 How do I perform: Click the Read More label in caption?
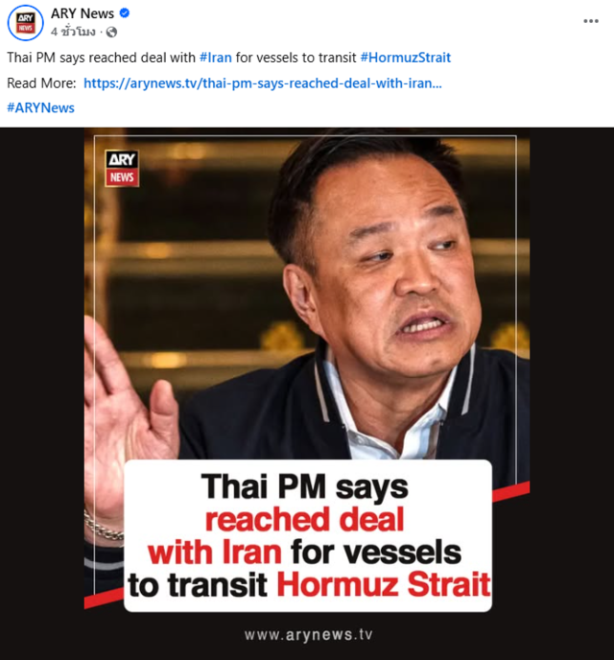click(41, 82)
